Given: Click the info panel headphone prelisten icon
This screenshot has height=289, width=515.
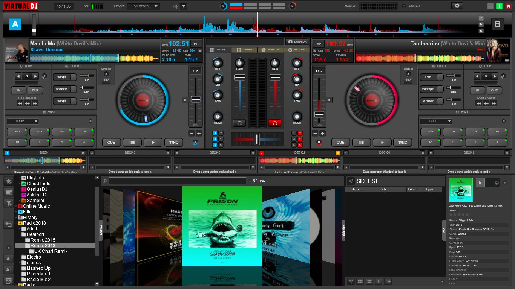Looking at the screenshot, I should tap(497, 183).
